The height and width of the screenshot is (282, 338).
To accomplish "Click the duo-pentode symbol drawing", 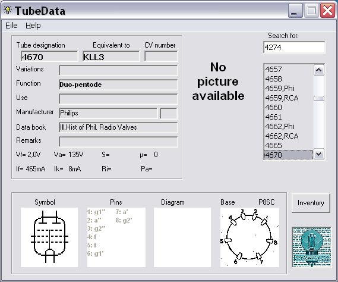I will pyautogui.click(x=49, y=237).
